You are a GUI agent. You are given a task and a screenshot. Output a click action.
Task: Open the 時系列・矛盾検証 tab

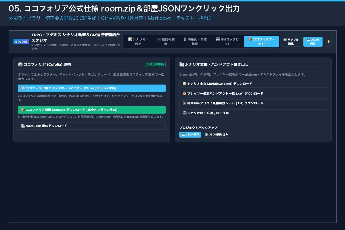click(x=195, y=42)
